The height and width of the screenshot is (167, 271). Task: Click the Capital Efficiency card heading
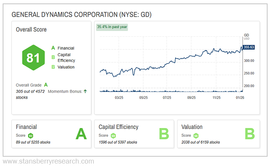[x=118, y=127]
